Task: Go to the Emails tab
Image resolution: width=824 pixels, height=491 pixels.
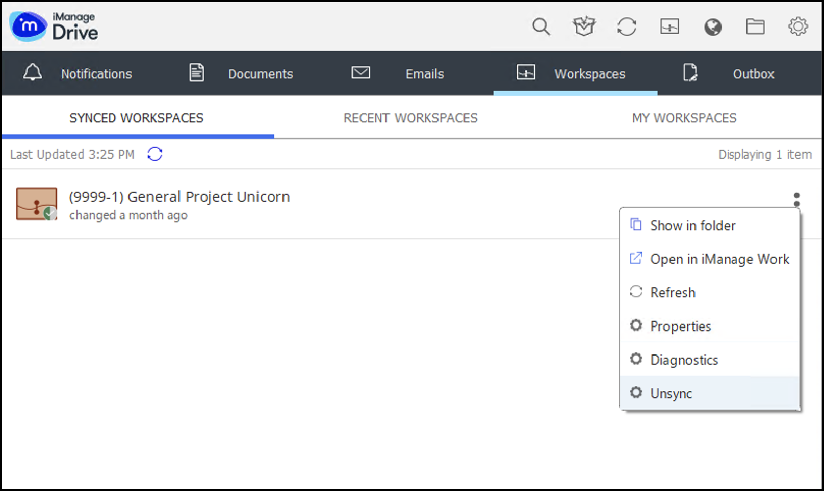Action: (398, 74)
